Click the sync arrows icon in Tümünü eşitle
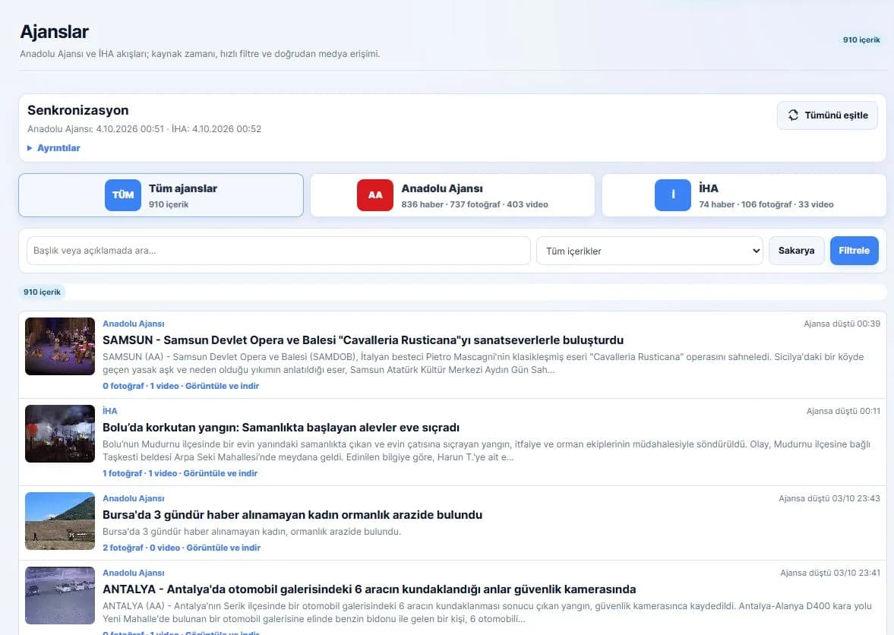 point(793,115)
